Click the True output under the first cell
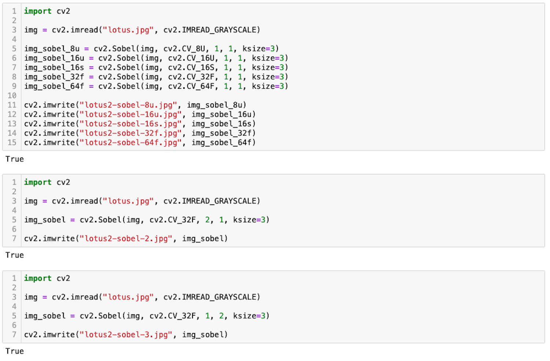Screen dimensions: 550x361 (x=15, y=159)
